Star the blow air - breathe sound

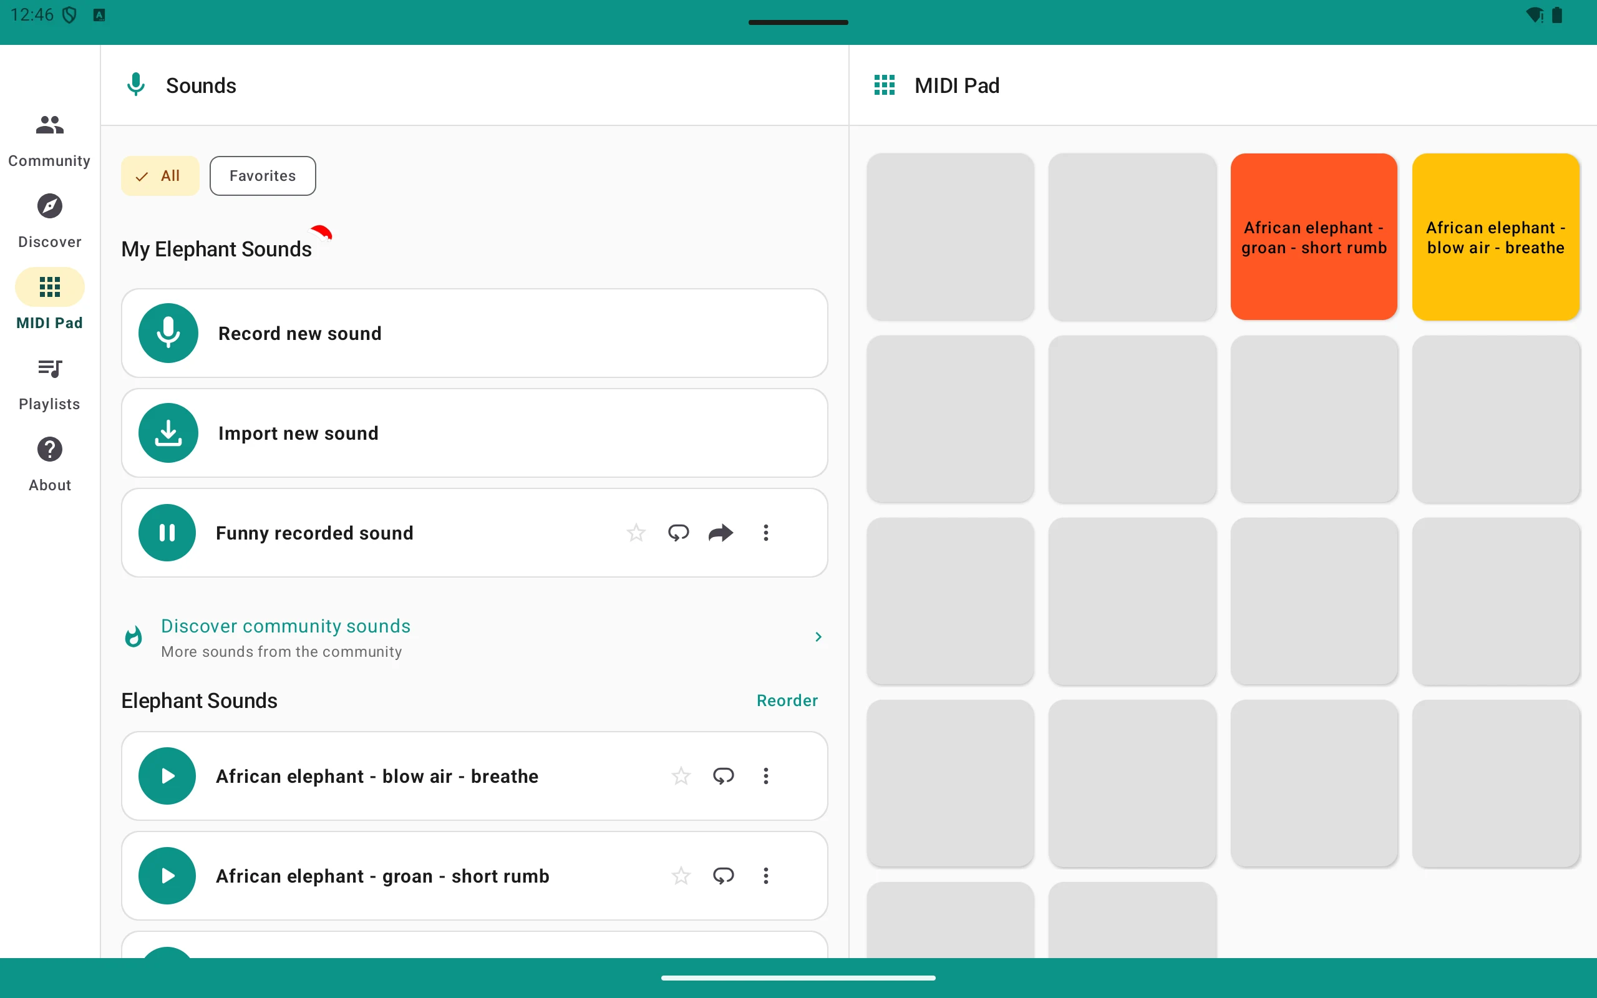tap(681, 775)
